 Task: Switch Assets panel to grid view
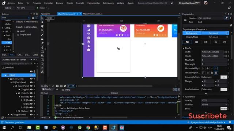(x=33, y=18)
